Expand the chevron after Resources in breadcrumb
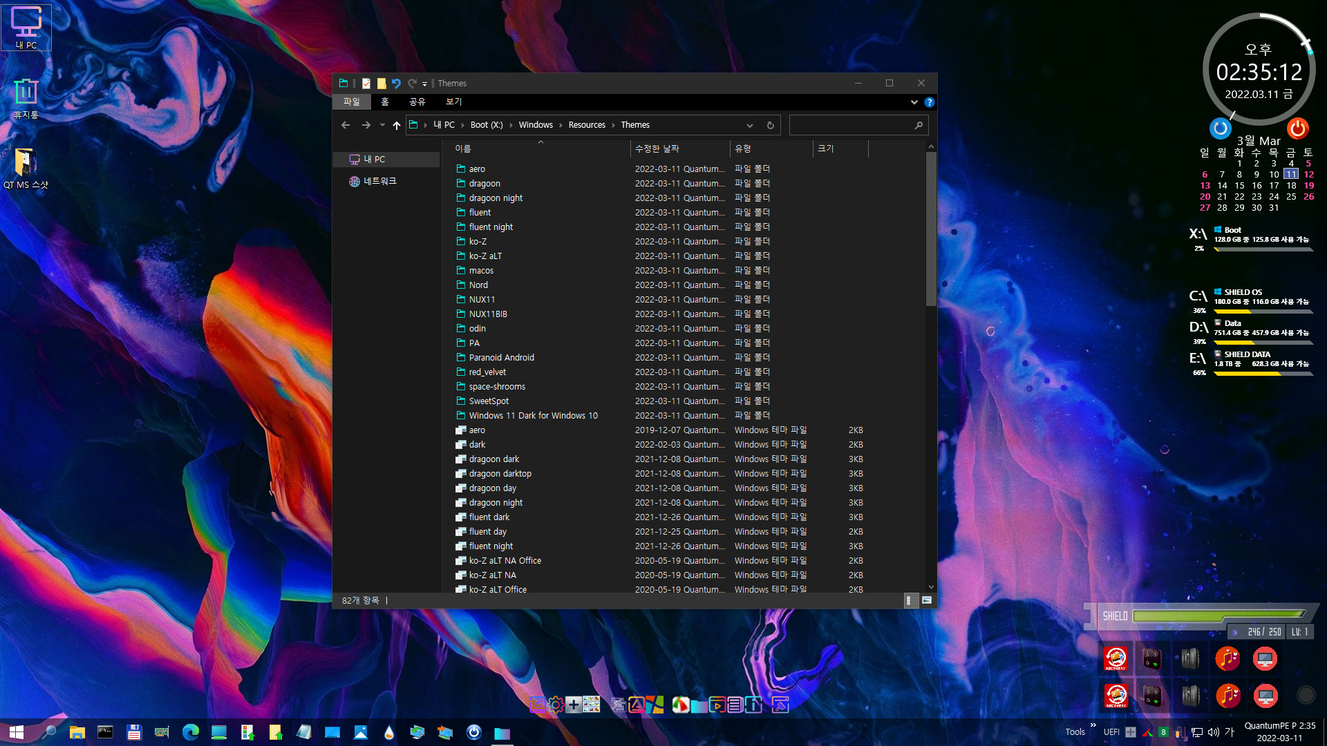1327x746 pixels. pyautogui.click(x=613, y=125)
